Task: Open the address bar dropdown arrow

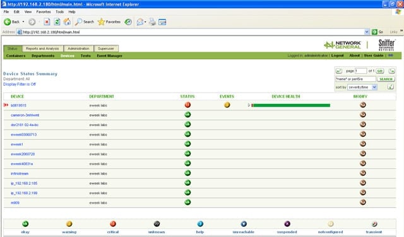Action: [367, 32]
